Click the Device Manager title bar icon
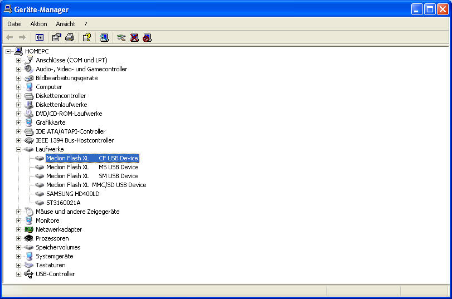This screenshot has height=299, width=452. click(8, 9)
